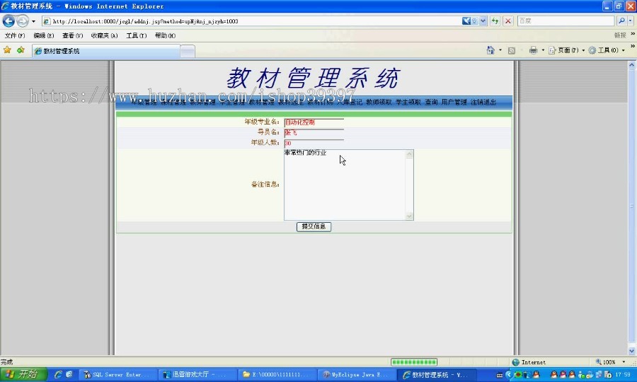Image resolution: width=637 pixels, height=382 pixels.
Task: Click the 导员名 input field
Action: pyautogui.click(x=314, y=132)
